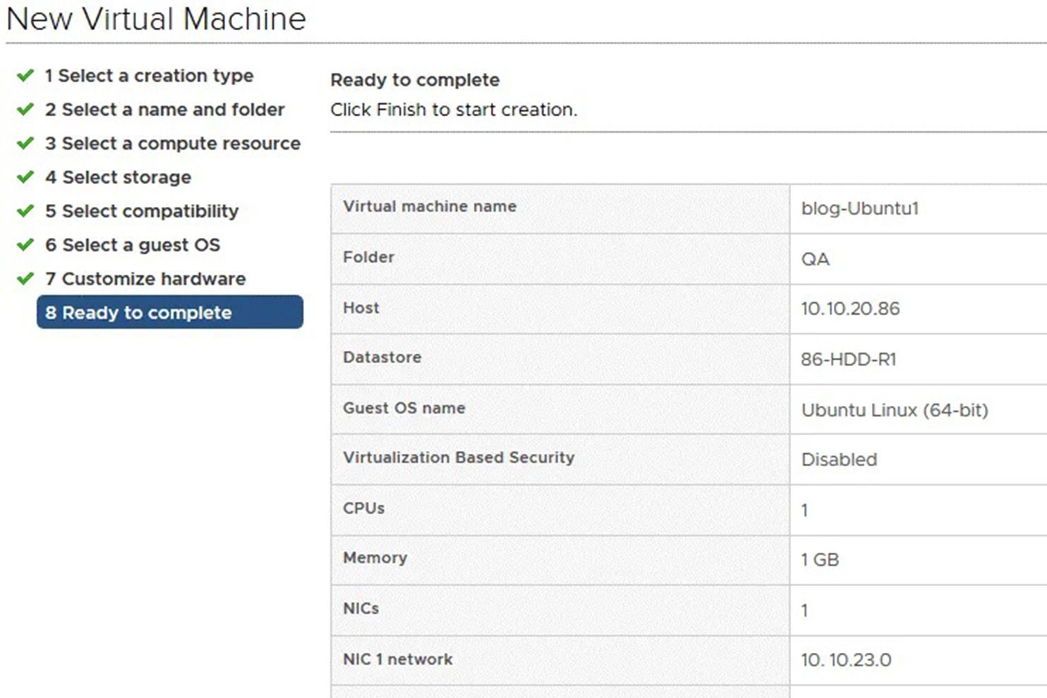Go back to step 6 Select a guest OS

[133, 245]
